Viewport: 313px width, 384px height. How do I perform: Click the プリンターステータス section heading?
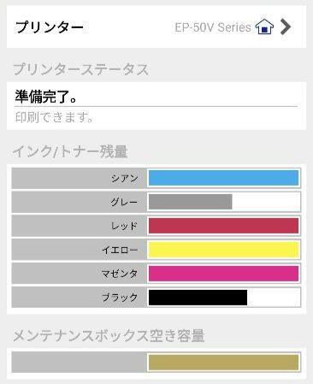(x=81, y=69)
